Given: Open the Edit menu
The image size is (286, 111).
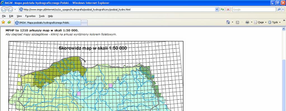Looking at the screenshot, I should click(11, 16).
